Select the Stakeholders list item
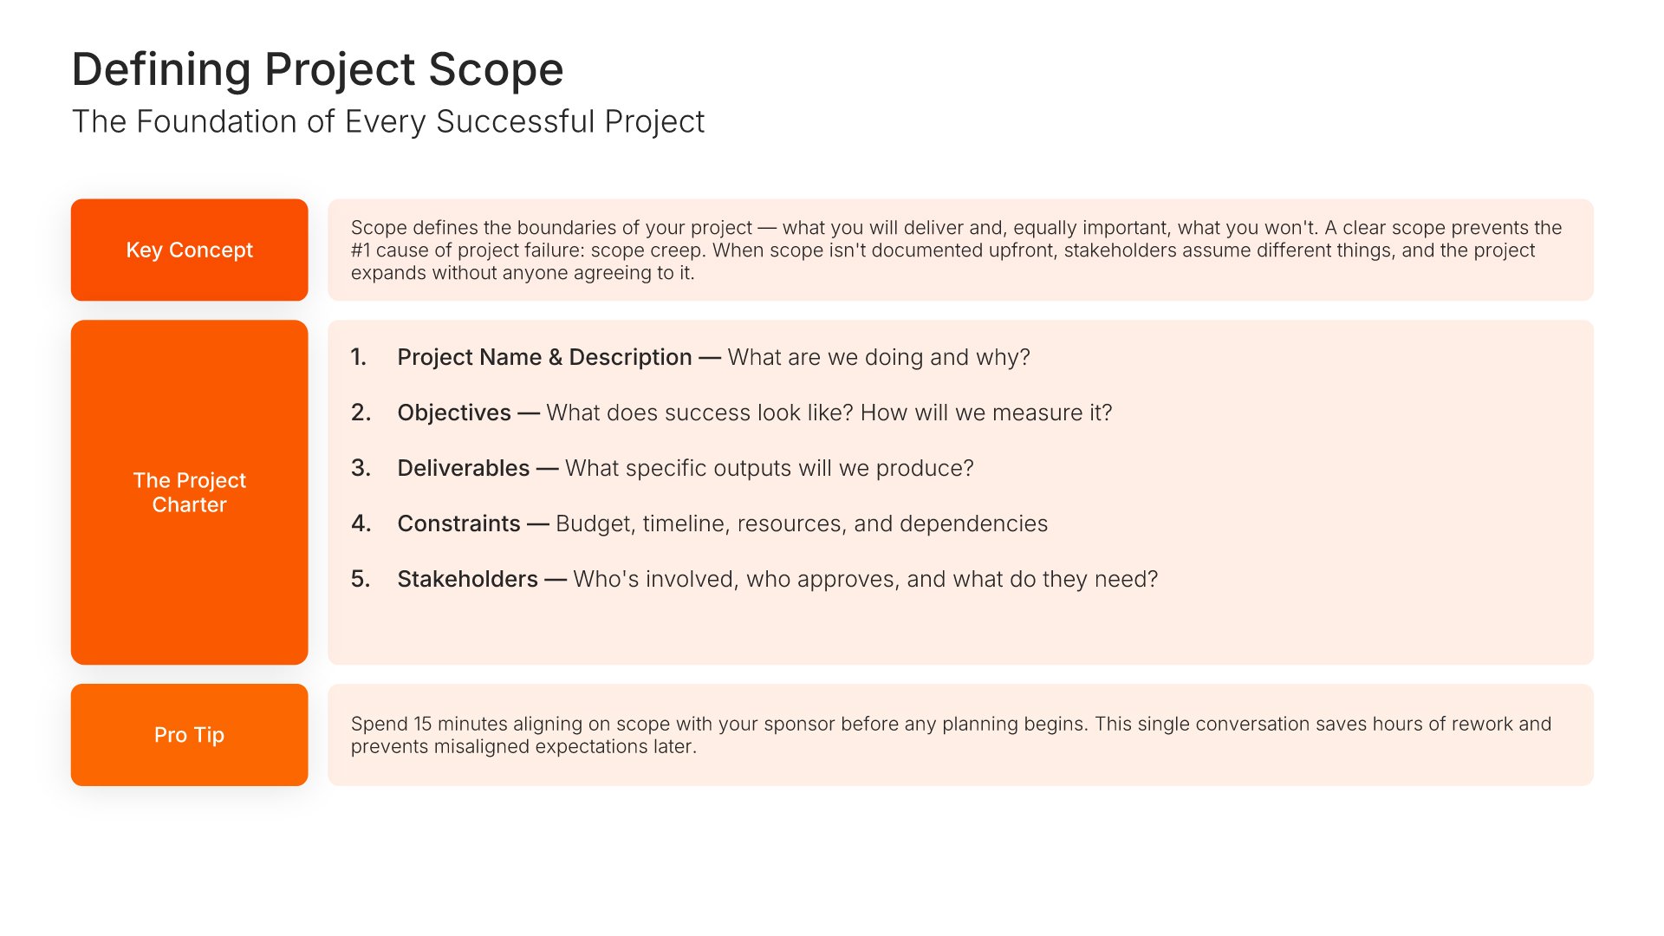 point(754,579)
